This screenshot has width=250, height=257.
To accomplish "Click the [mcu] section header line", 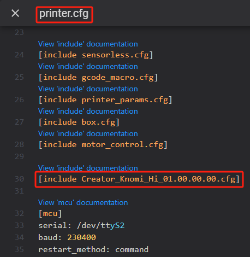I will (x=50, y=214).
